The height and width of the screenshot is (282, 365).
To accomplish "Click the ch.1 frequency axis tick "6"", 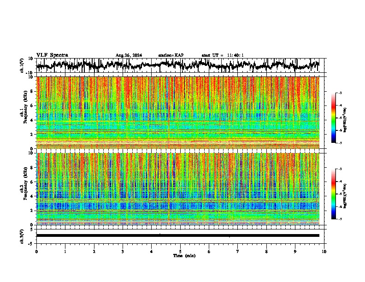I will [32, 106].
